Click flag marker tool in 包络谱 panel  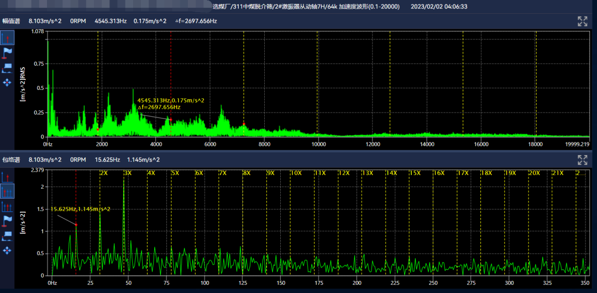(x=7, y=221)
